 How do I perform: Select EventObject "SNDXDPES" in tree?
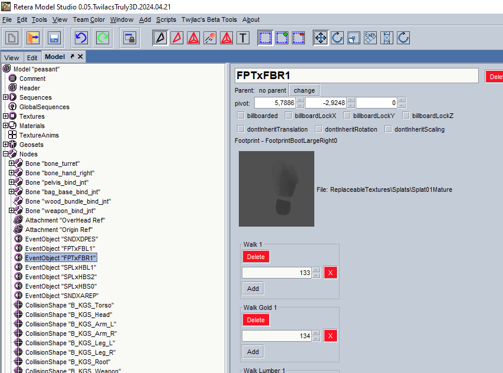tap(61, 239)
